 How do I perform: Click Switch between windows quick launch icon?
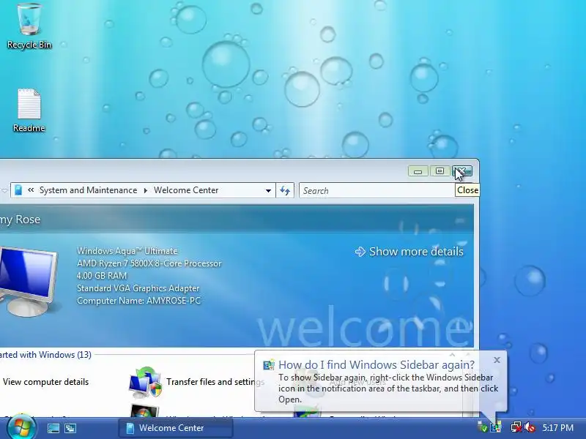70,428
